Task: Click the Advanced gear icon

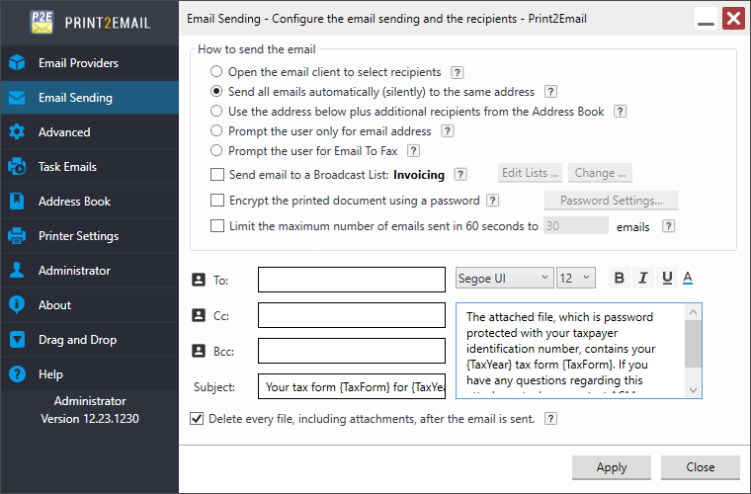Action: coord(17,132)
